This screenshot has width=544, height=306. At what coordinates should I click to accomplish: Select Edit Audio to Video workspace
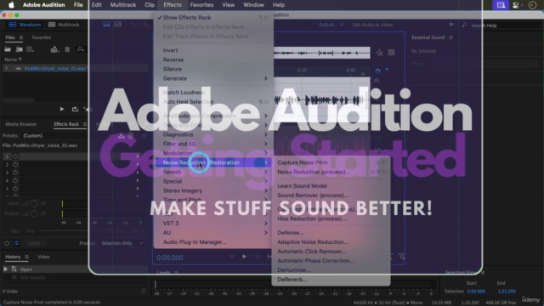(x=372, y=25)
